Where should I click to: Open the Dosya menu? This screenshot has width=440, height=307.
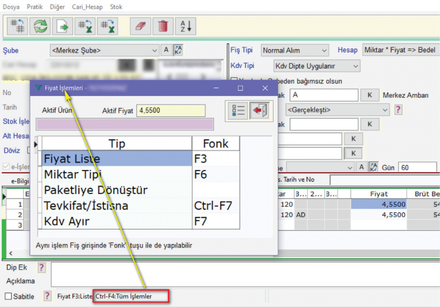[11, 7]
